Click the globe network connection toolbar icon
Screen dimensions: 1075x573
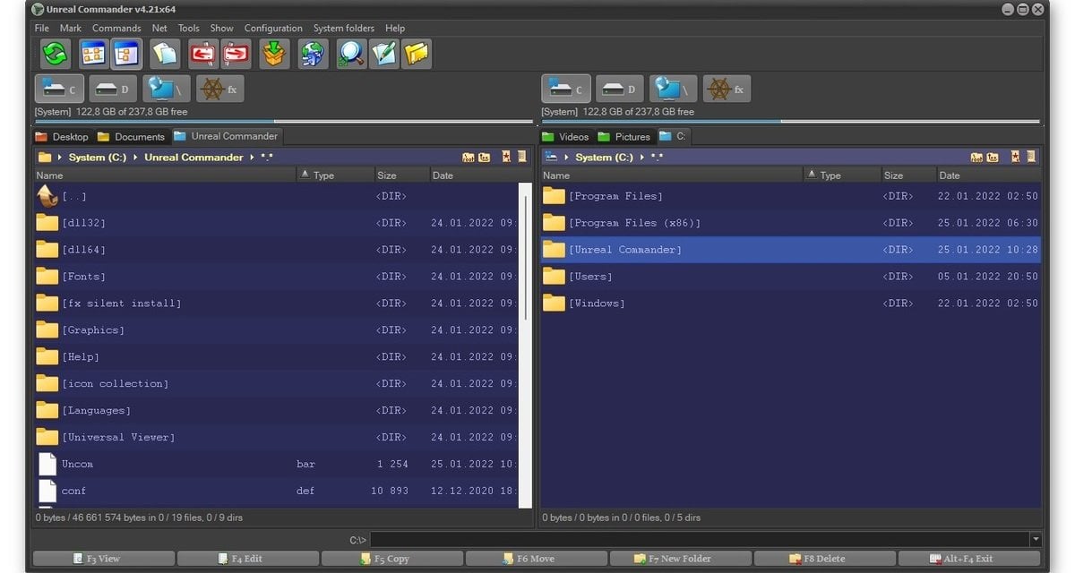(x=314, y=54)
